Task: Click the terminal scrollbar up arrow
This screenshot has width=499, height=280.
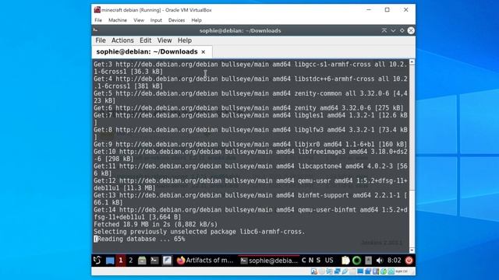Action: coord(412,62)
